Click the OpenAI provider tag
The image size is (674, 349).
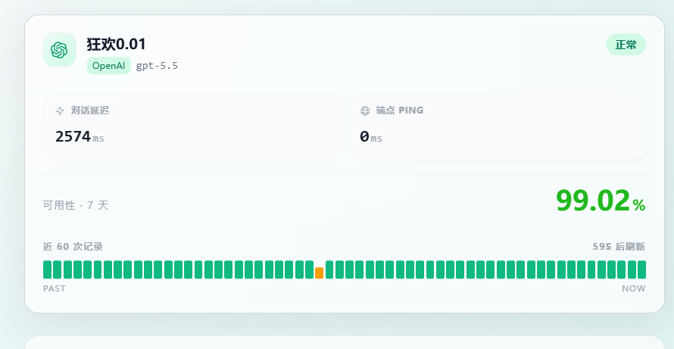(109, 66)
